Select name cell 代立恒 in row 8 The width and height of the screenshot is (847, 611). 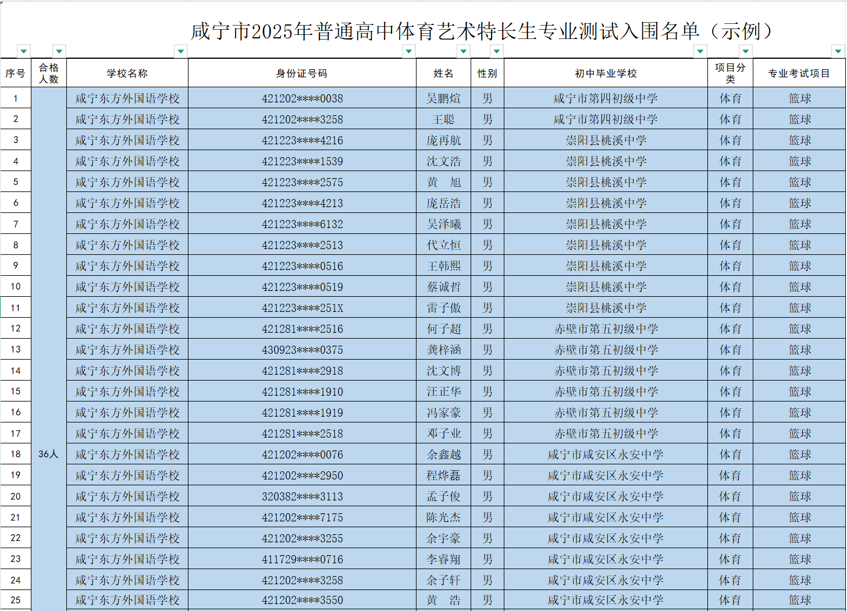point(443,245)
